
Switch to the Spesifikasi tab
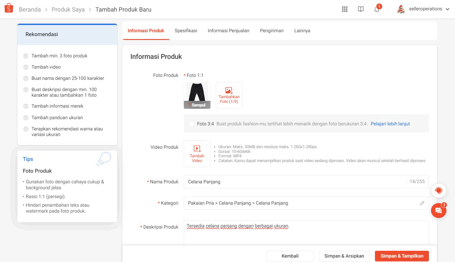[186, 30]
